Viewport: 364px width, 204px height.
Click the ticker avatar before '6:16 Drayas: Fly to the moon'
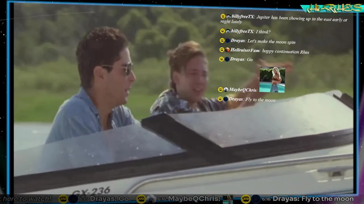click(256, 199)
